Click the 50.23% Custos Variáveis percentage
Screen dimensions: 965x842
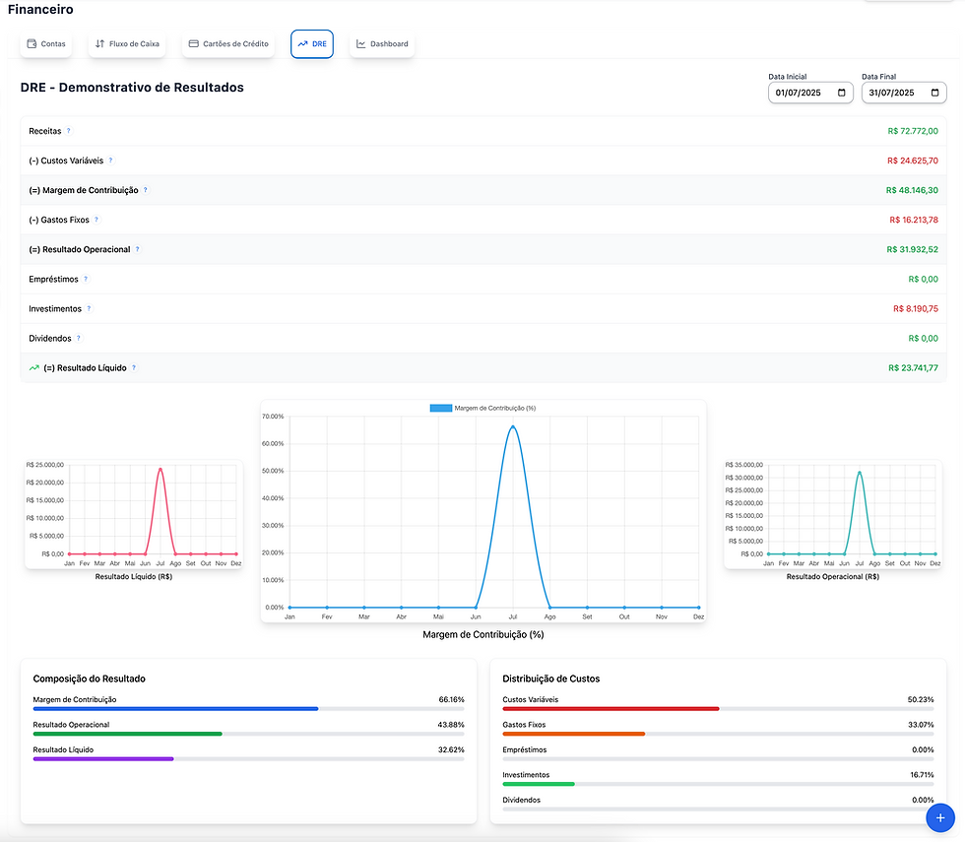[921, 700]
